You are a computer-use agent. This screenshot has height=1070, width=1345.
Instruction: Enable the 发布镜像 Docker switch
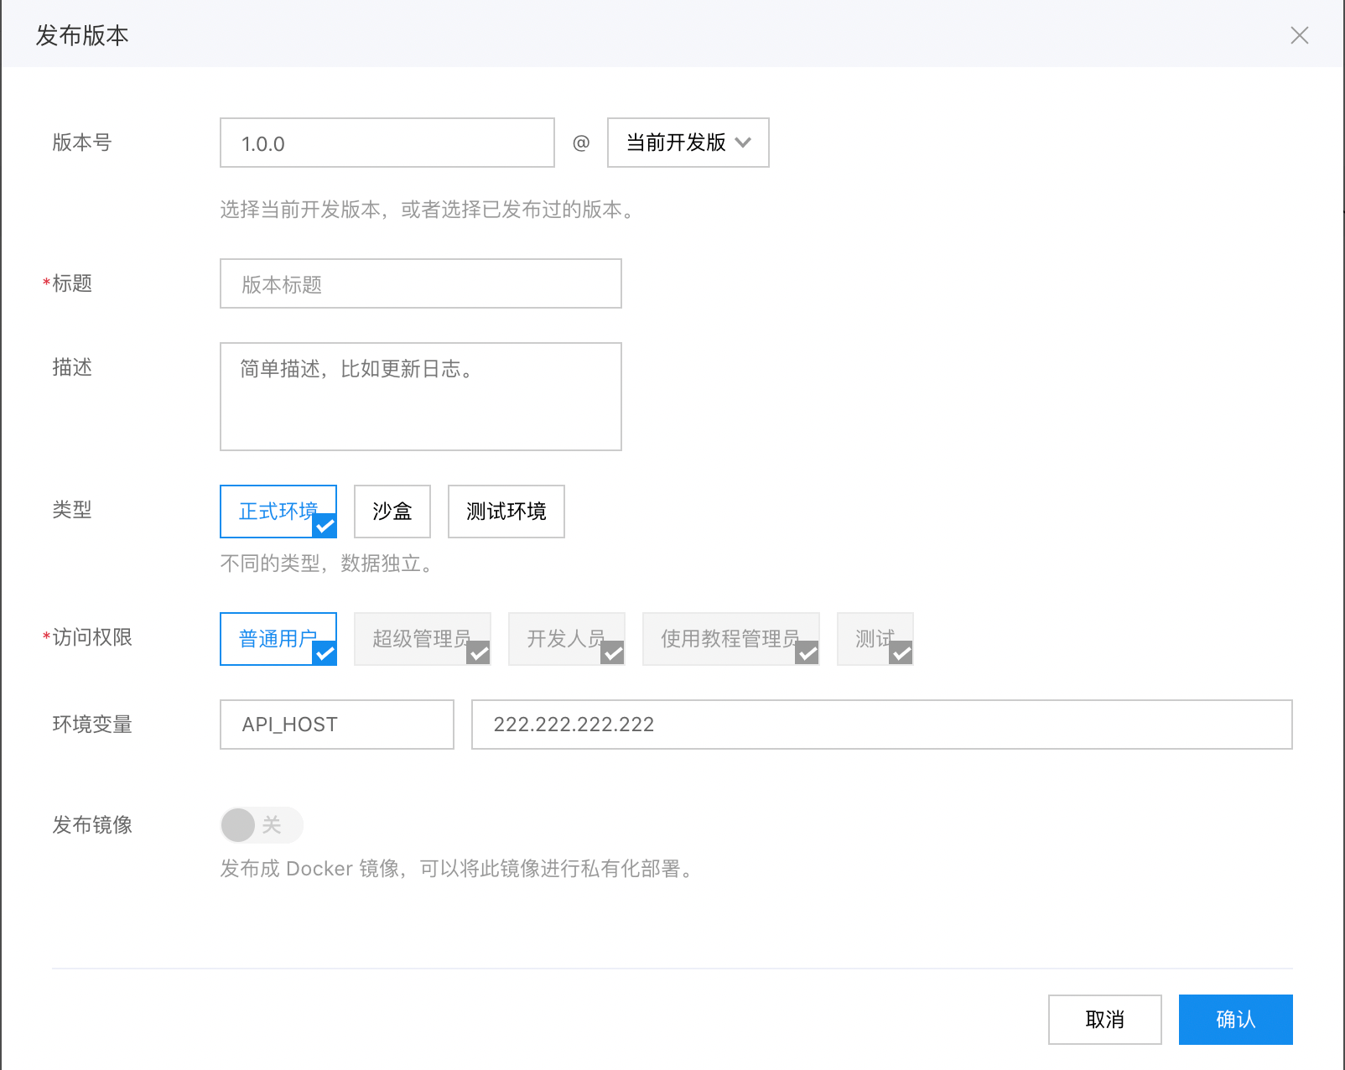tap(261, 825)
